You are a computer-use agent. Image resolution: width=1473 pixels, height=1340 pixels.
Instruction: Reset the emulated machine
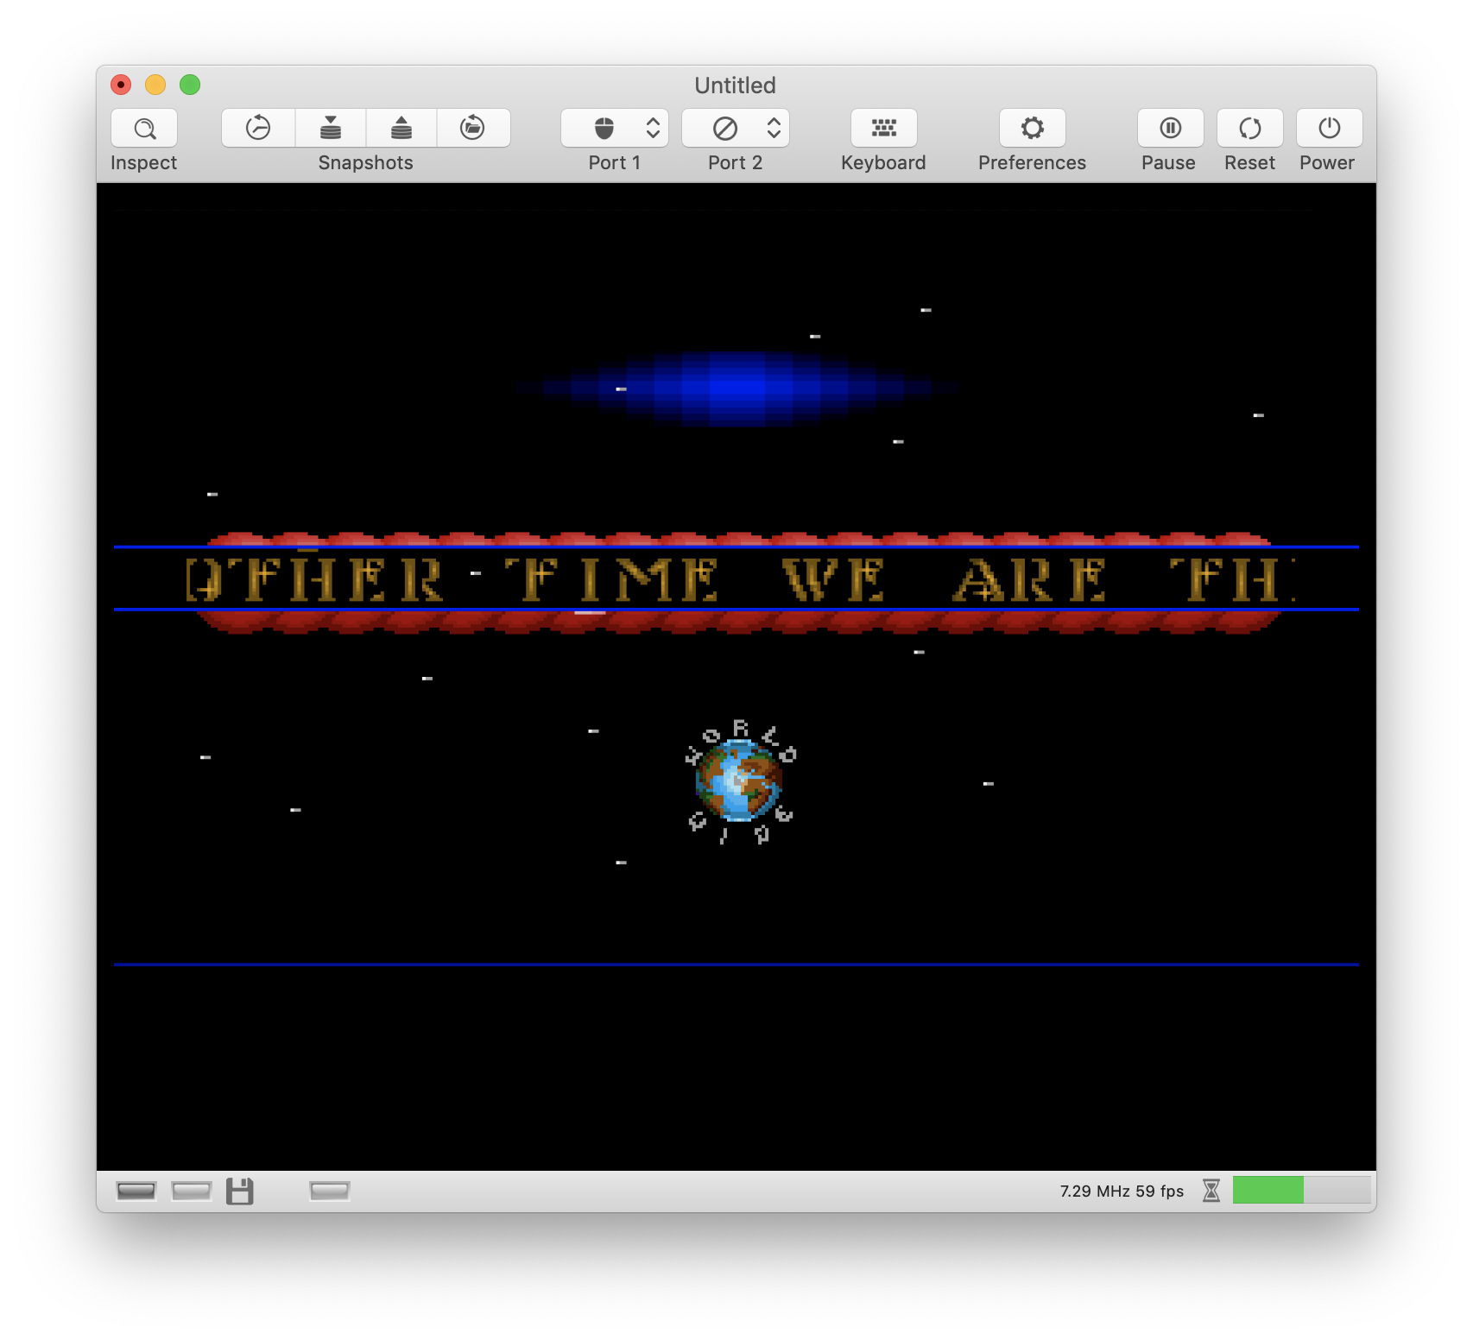1250,129
